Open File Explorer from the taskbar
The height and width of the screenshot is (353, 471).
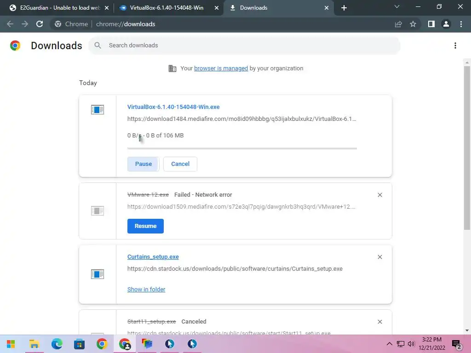coord(34,344)
